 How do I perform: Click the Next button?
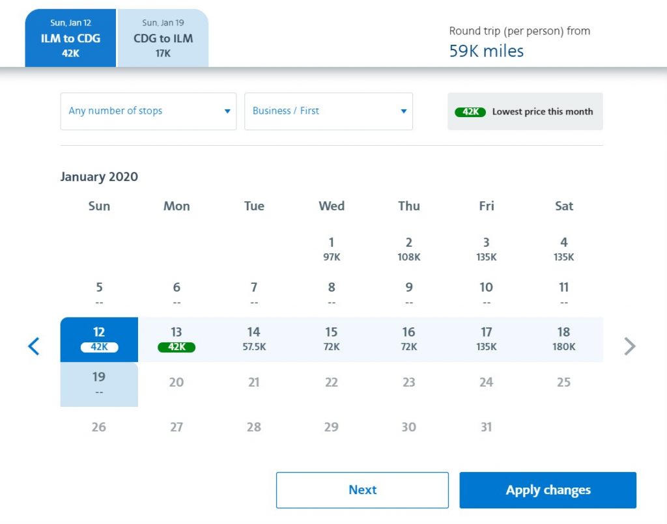(x=362, y=490)
